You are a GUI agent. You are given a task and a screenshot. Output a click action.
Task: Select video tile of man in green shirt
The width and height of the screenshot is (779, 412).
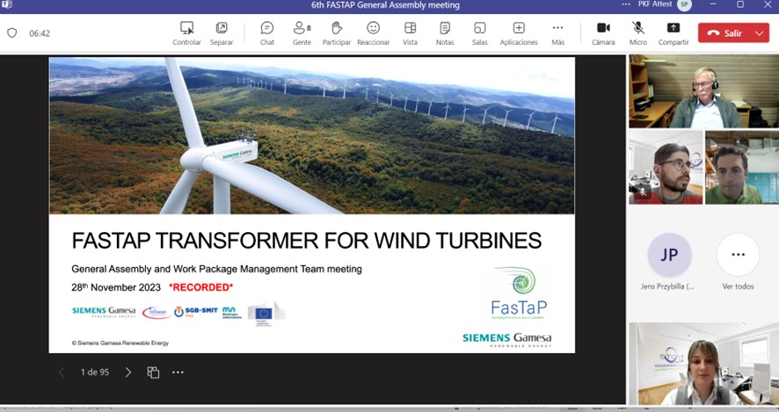741,167
